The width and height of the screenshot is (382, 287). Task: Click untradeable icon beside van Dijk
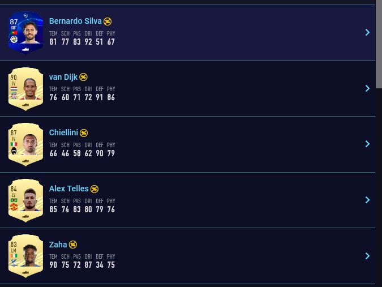84,77
